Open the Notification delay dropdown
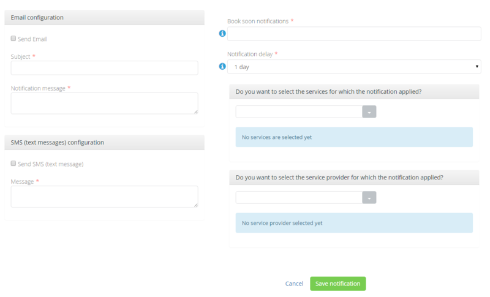The image size is (490, 297). point(354,66)
